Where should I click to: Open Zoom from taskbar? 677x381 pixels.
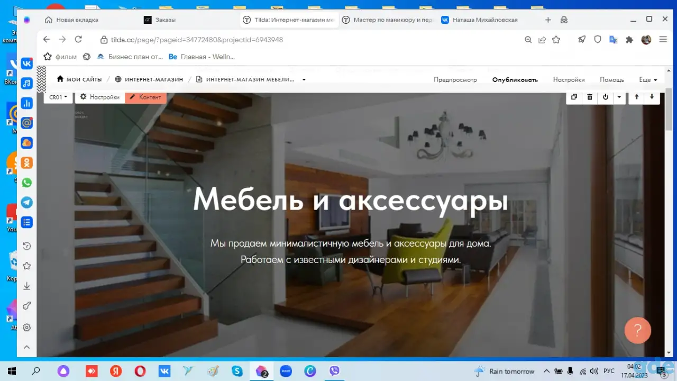tap(286, 371)
